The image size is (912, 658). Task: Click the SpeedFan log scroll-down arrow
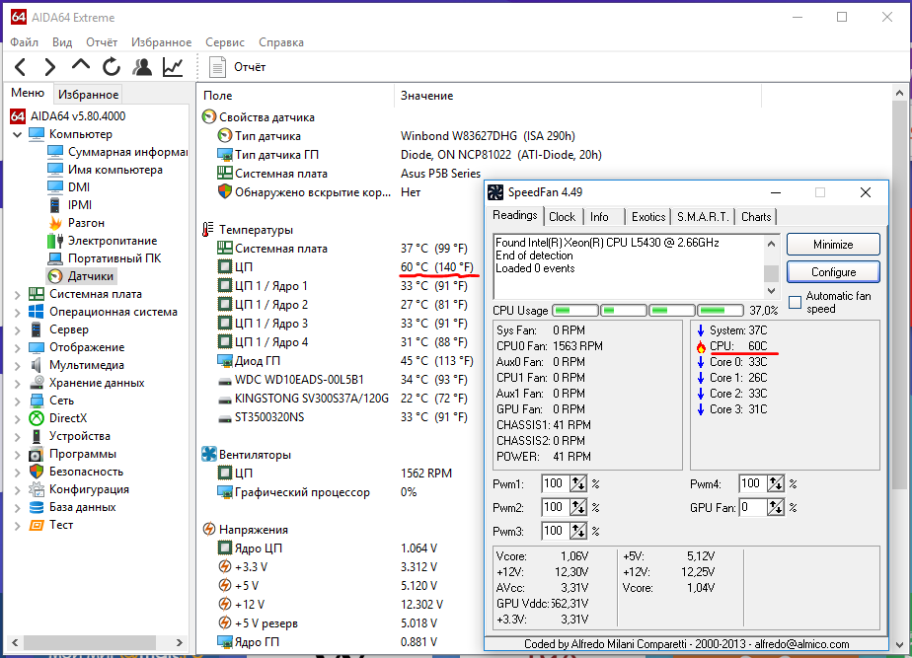point(771,291)
